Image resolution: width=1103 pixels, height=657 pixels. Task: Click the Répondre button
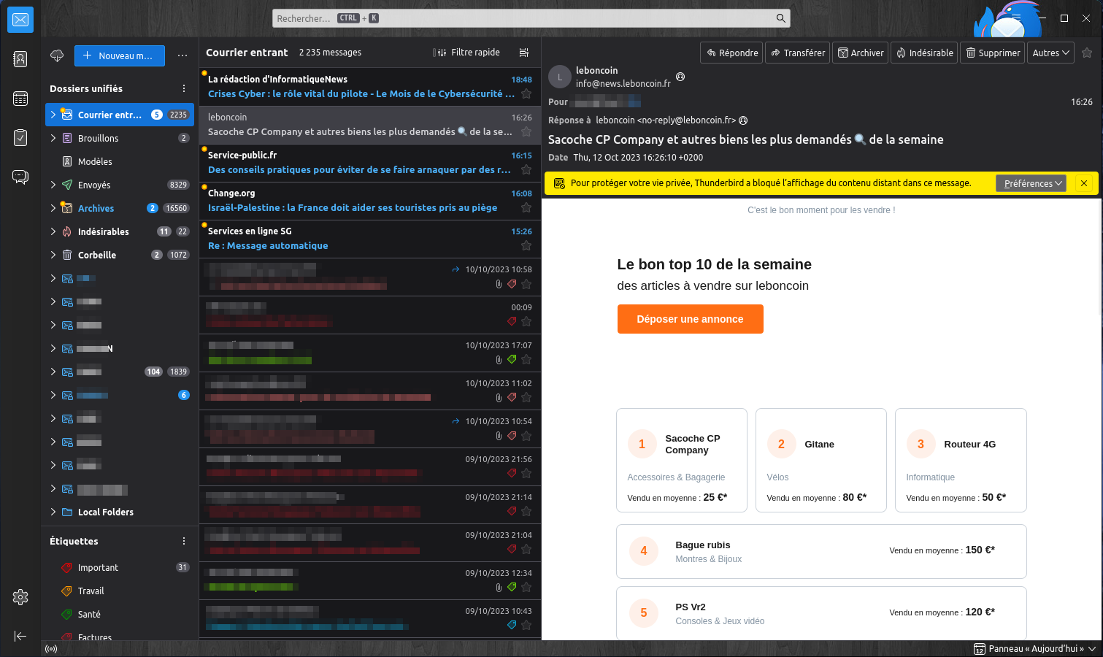tap(731, 53)
